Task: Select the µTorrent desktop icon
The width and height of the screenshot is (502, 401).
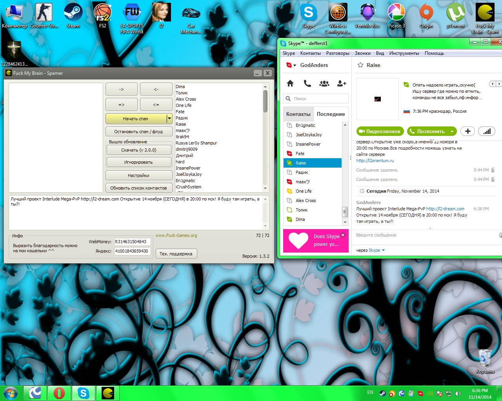Action: click(455, 16)
